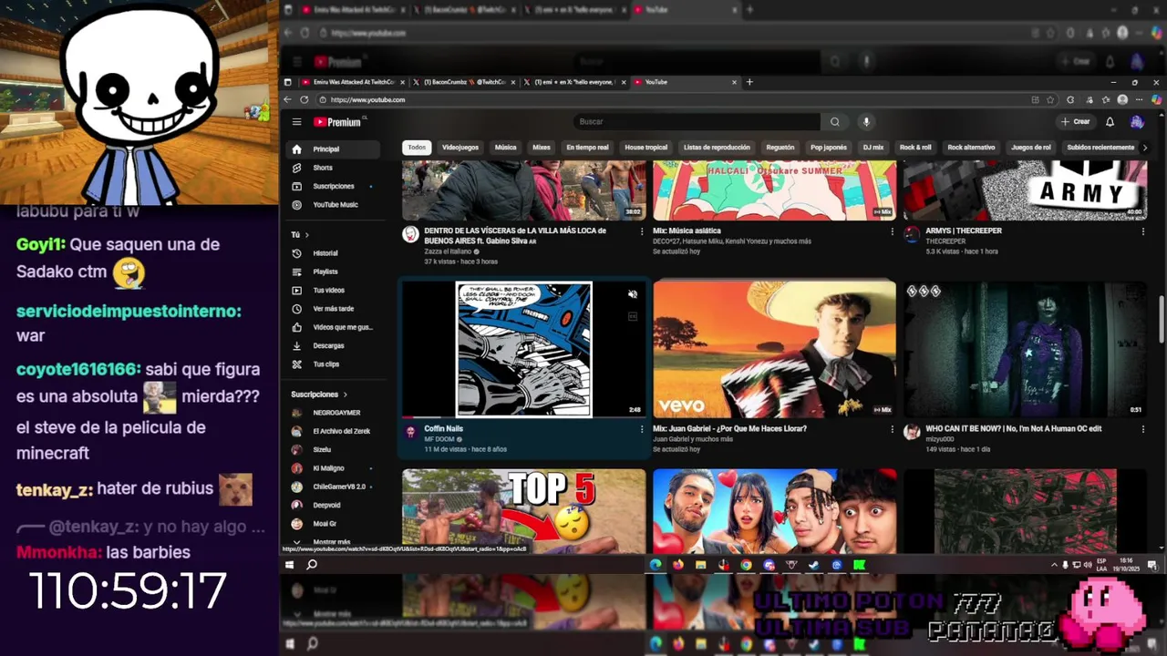Click the YouTube Premium logo

tap(338, 122)
